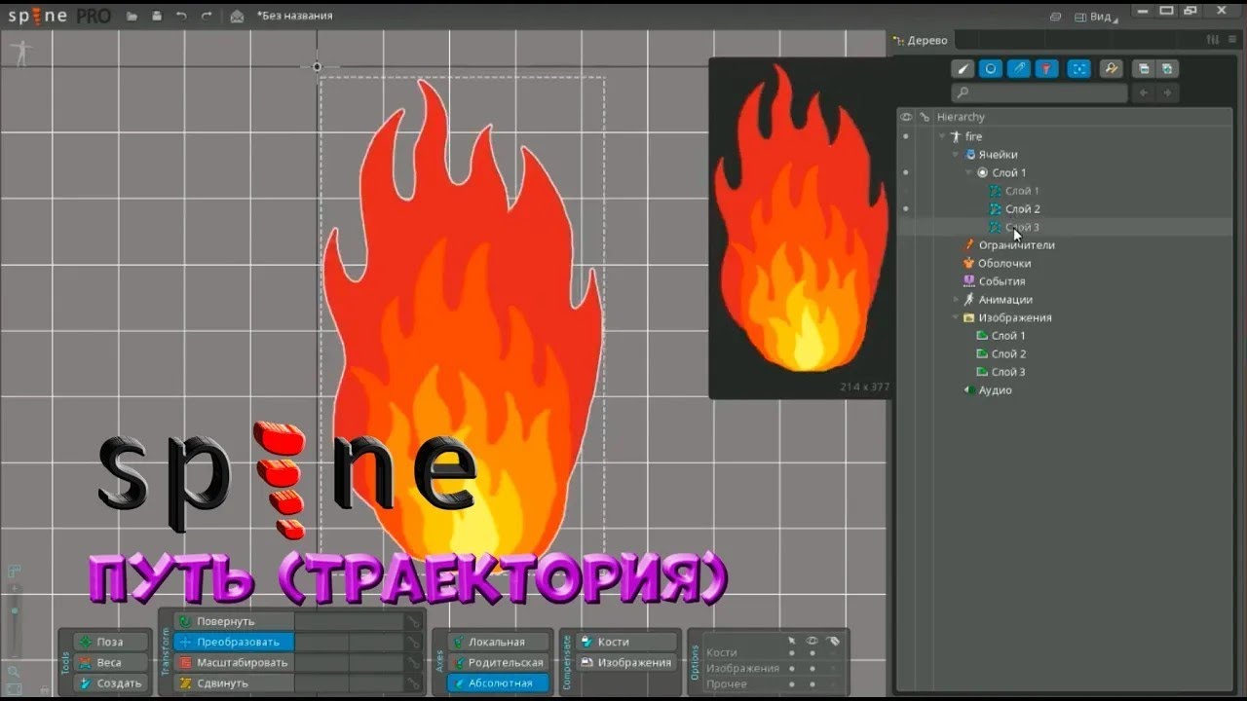Image resolution: width=1247 pixels, height=701 pixels.
Task: Select the Повернуть transform tool
Action: 234,621
